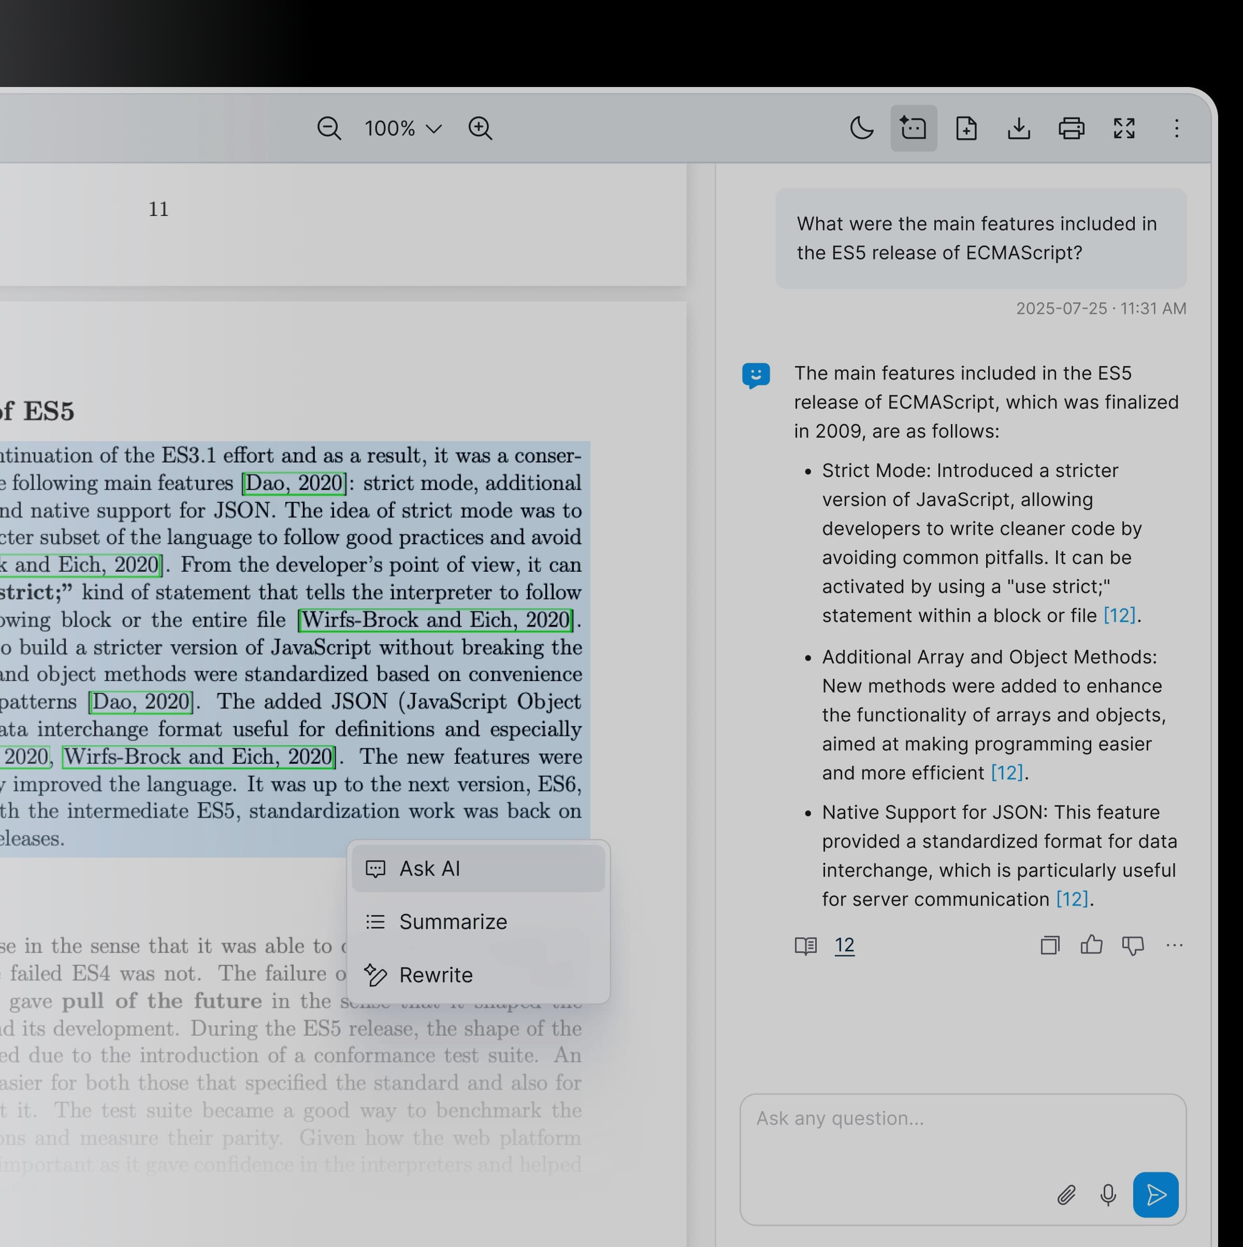Click the AI chatbot avatar icon
The width and height of the screenshot is (1243, 1247).
tap(756, 375)
